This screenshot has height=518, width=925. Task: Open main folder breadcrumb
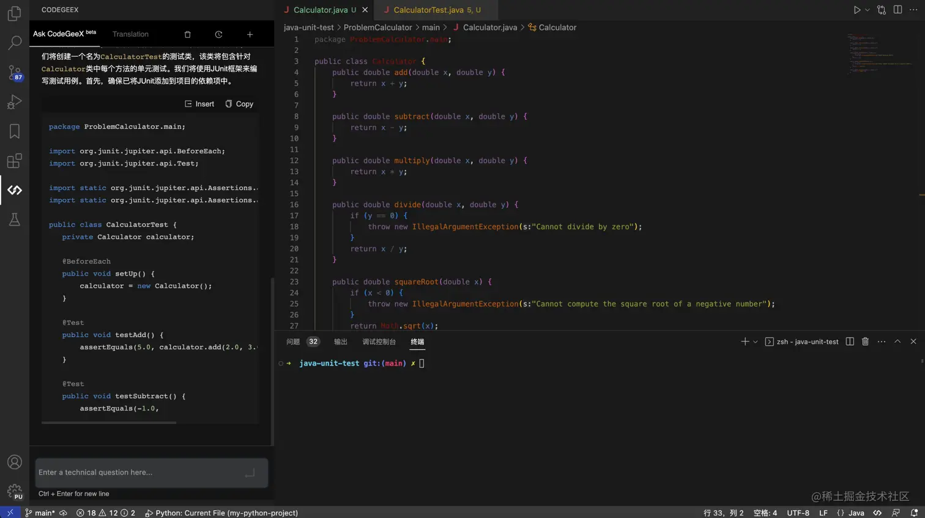click(x=431, y=27)
